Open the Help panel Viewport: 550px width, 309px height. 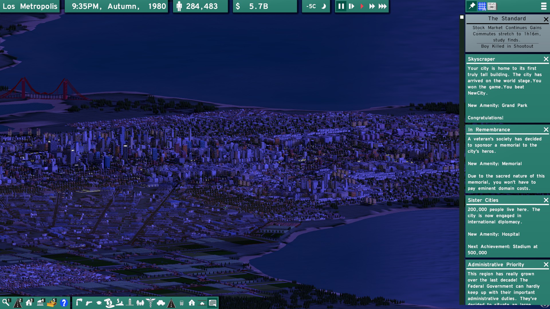coord(64,302)
